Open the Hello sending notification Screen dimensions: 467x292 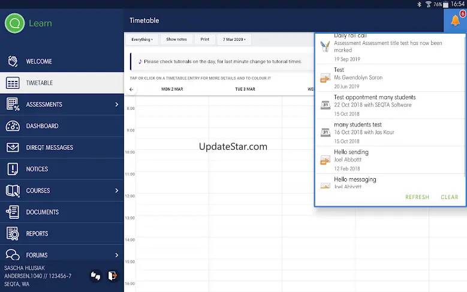tap(390, 160)
